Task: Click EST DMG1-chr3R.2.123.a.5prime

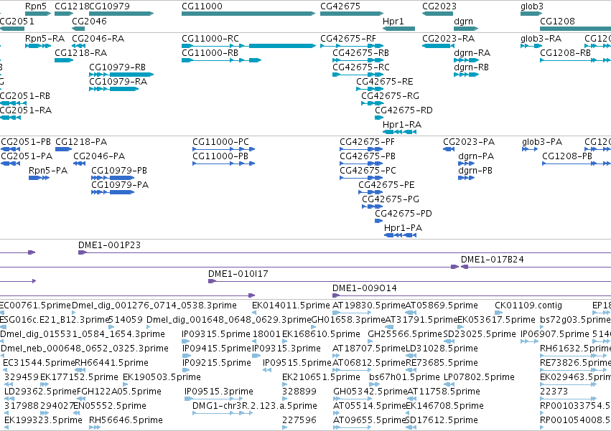Action: tap(223, 414)
